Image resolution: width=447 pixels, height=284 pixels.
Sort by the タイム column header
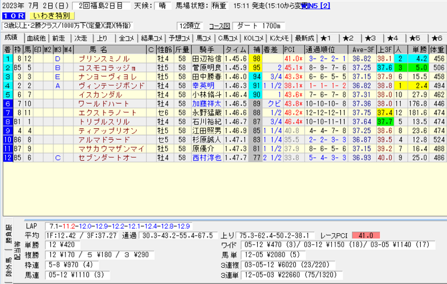tap(236, 49)
